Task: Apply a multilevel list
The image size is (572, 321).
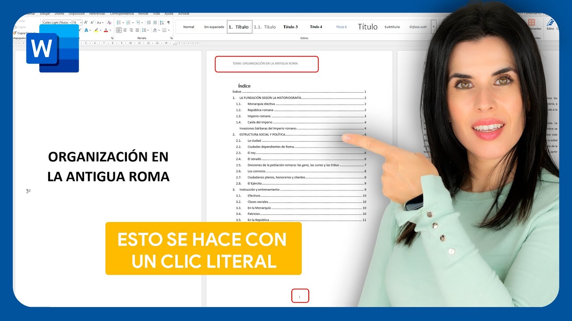Action: tap(138, 22)
